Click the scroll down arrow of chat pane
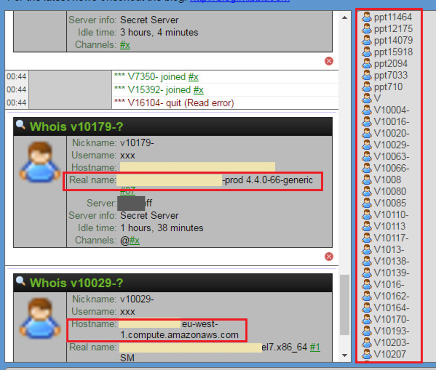The image size is (436, 370). tap(345, 356)
